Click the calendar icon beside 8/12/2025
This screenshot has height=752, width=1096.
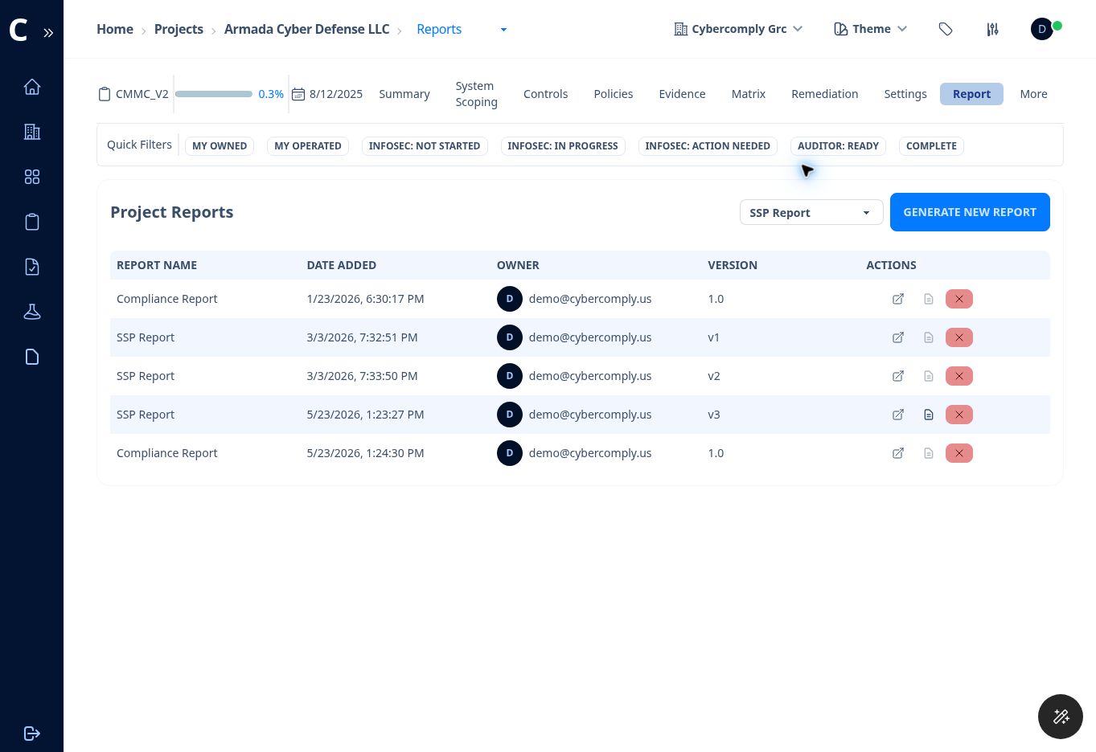point(298,94)
